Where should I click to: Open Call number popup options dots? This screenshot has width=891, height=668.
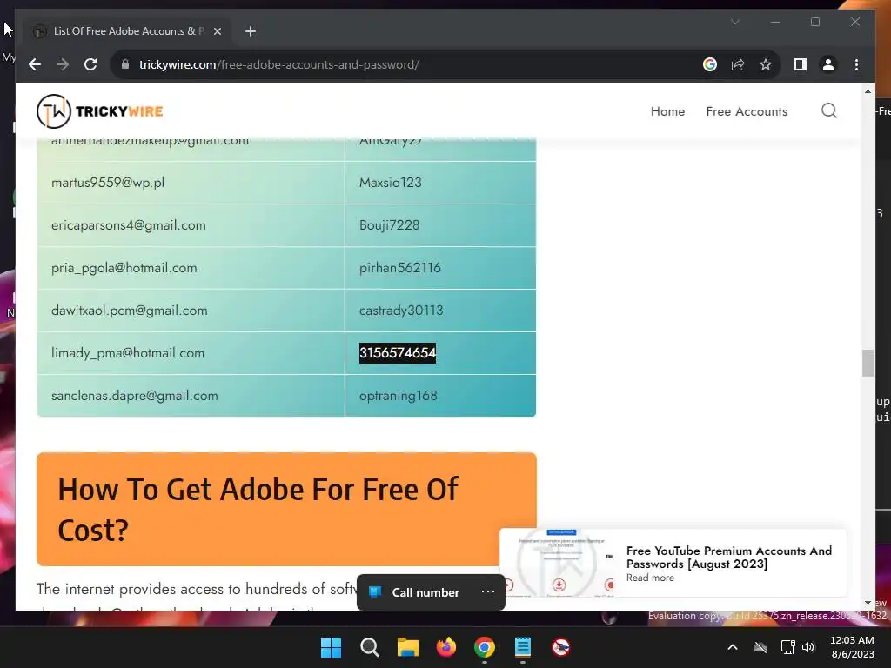point(487,591)
